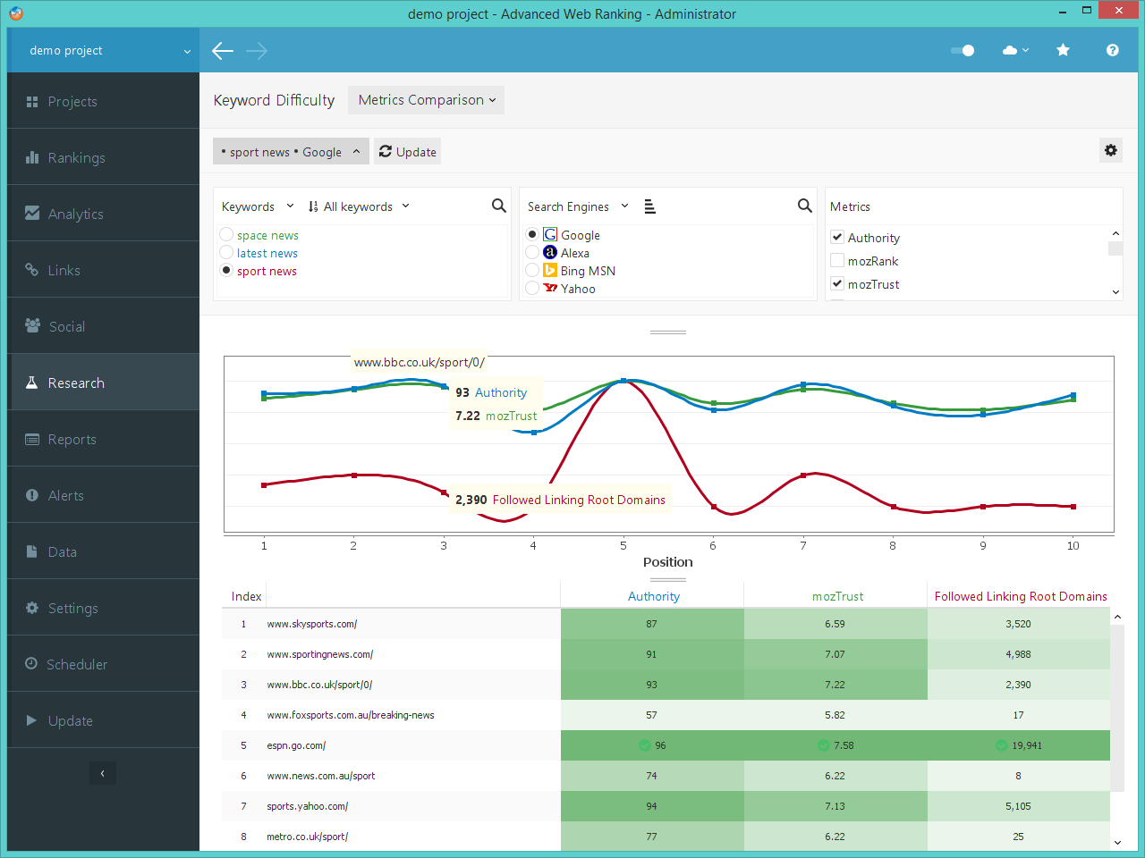The height and width of the screenshot is (858, 1145).
Task: Open the demo project dropdown
Action: click(x=104, y=51)
